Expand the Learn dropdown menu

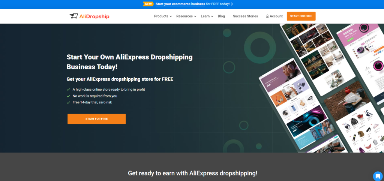click(207, 16)
